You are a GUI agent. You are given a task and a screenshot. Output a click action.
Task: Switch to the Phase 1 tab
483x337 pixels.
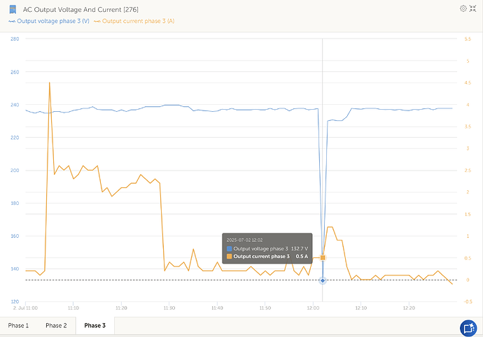pos(19,326)
